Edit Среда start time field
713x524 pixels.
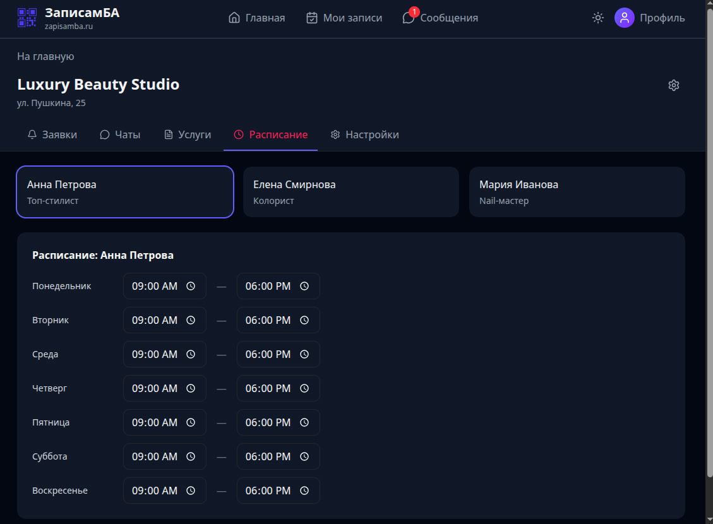[x=165, y=354]
